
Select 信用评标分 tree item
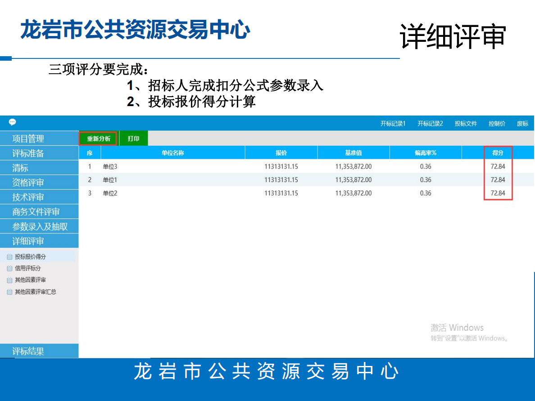click(27, 268)
